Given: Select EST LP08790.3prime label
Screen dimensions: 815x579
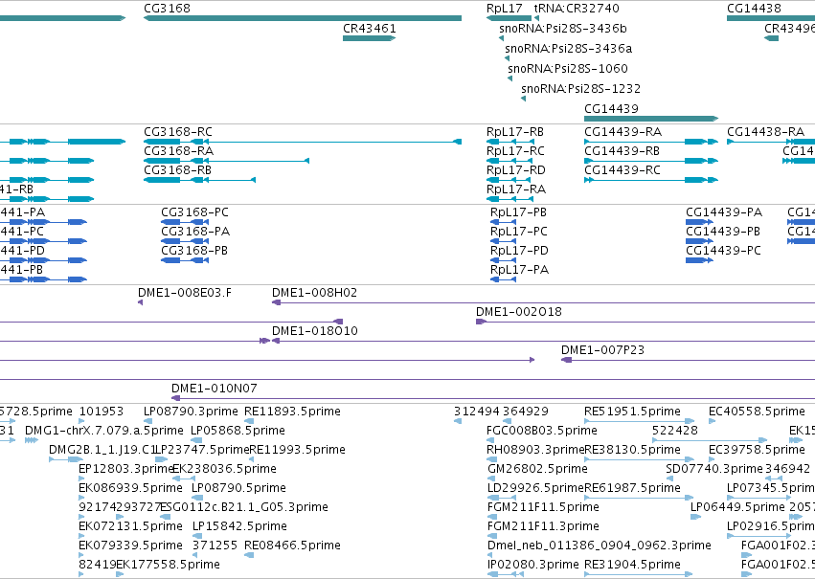Looking at the screenshot, I should pos(192,412).
